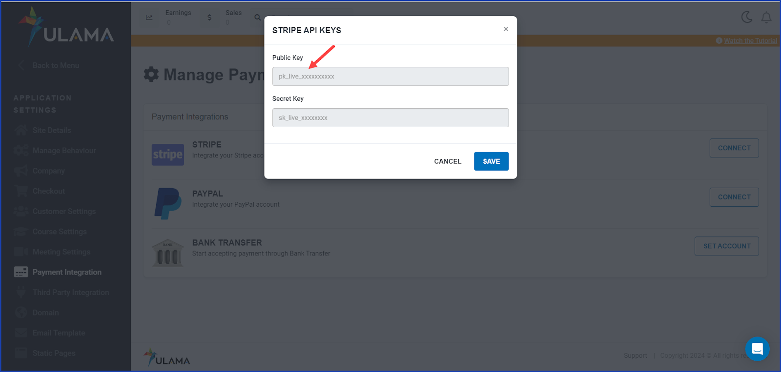The width and height of the screenshot is (781, 372).
Task: Open Static Pages settings
Action: [54, 353]
